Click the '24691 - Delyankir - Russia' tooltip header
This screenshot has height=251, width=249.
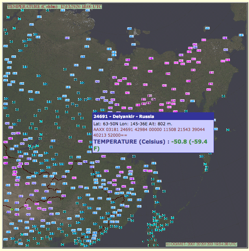pyautogui.click(x=123, y=117)
